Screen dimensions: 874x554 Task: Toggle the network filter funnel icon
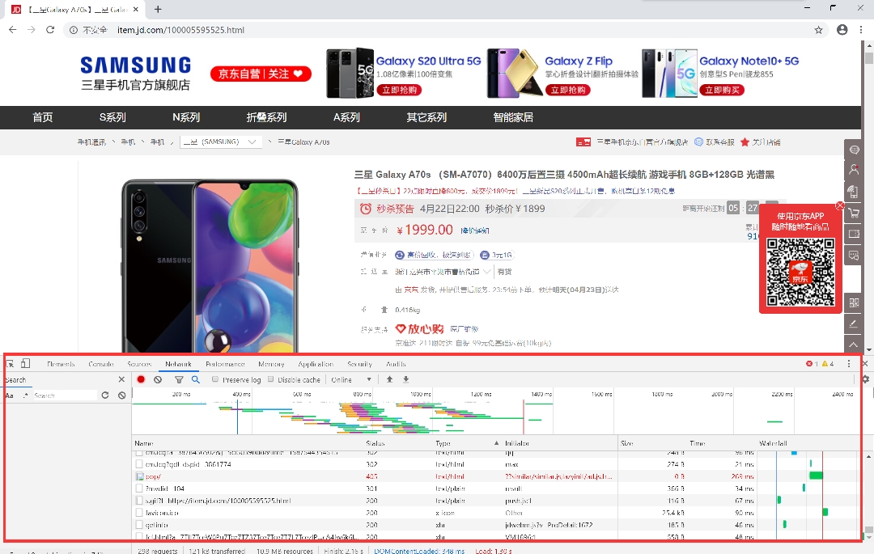click(x=179, y=379)
